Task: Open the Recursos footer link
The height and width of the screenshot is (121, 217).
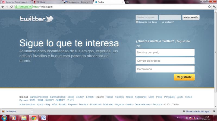Action: pos(157,104)
